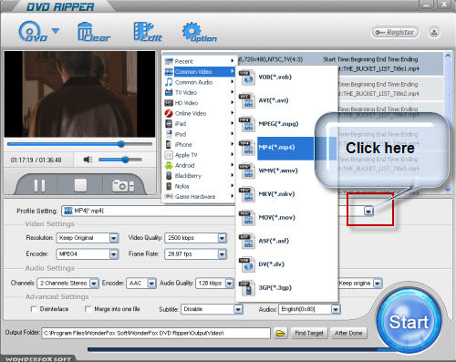Open the iPad device submenu

pyautogui.click(x=199, y=124)
